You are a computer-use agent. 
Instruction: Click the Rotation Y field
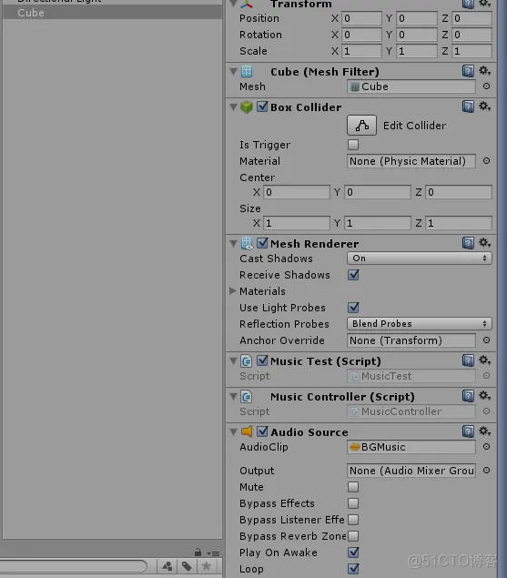pyautogui.click(x=417, y=35)
